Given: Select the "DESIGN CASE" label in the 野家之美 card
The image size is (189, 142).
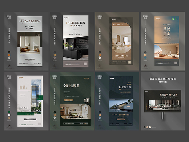Looking at the screenshot, I should (145, 17).
